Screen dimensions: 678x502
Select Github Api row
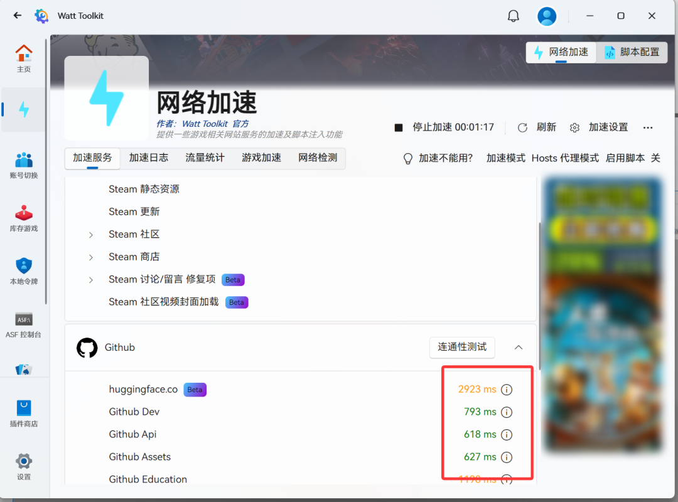(x=301, y=435)
